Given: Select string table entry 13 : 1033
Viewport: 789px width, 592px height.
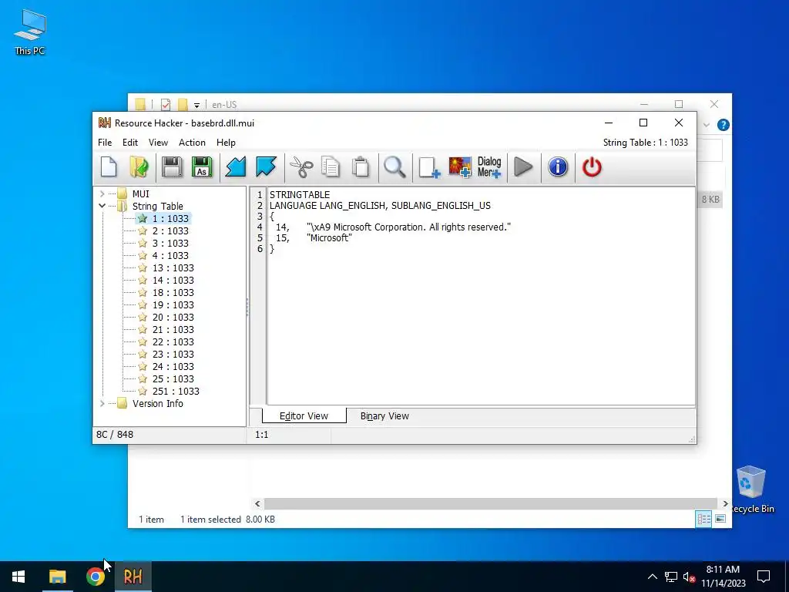Looking at the screenshot, I should click(173, 267).
